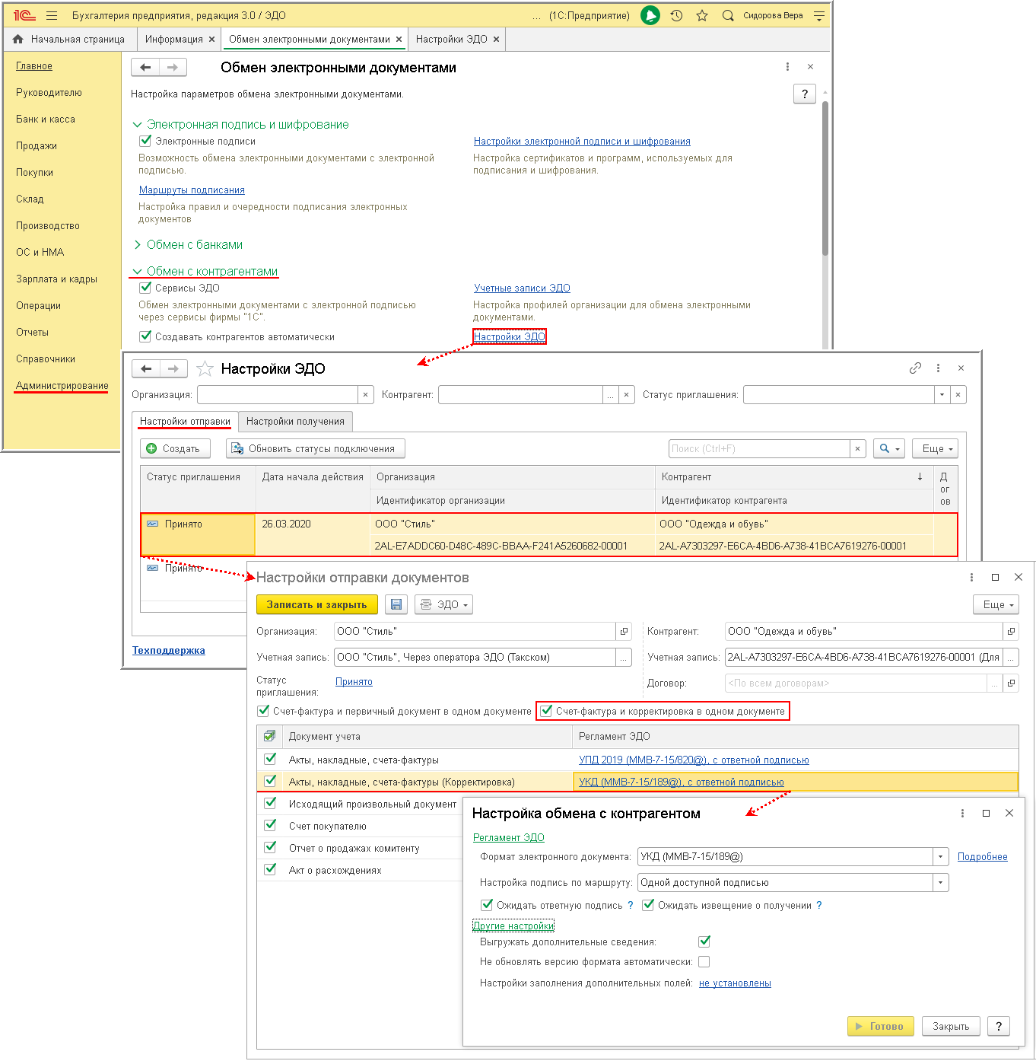Click select-all checkmark icon in Документ учета header
1036x1061 pixels.
(269, 736)
